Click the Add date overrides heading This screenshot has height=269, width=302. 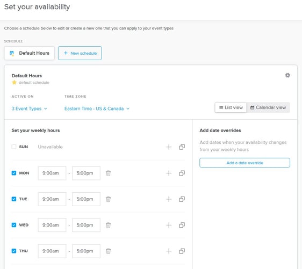[220, 130]
